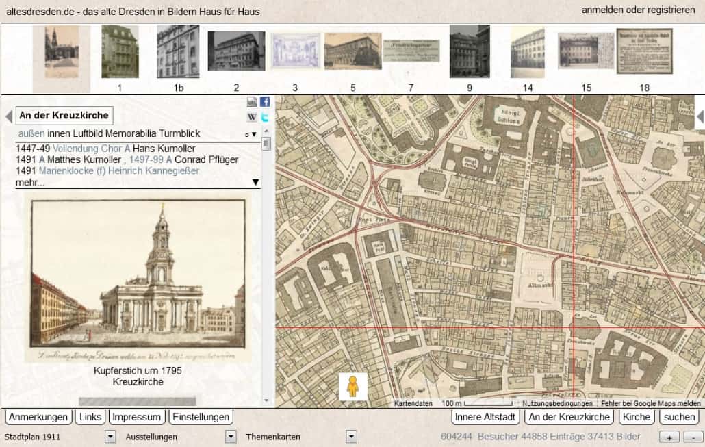Screen dimensions: 705x447
Task: Click the left panel vertical scrollbar thumb
Action: [x=266, y=144]
